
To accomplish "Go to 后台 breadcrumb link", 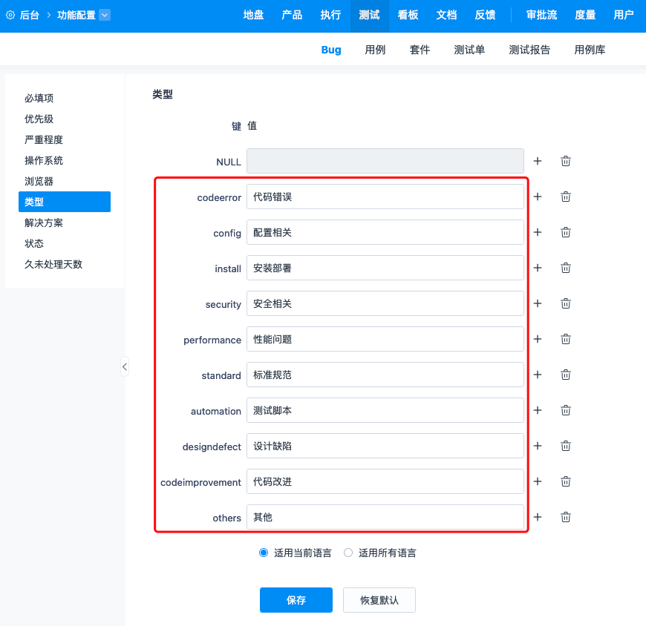I will [x=30, y=16].
